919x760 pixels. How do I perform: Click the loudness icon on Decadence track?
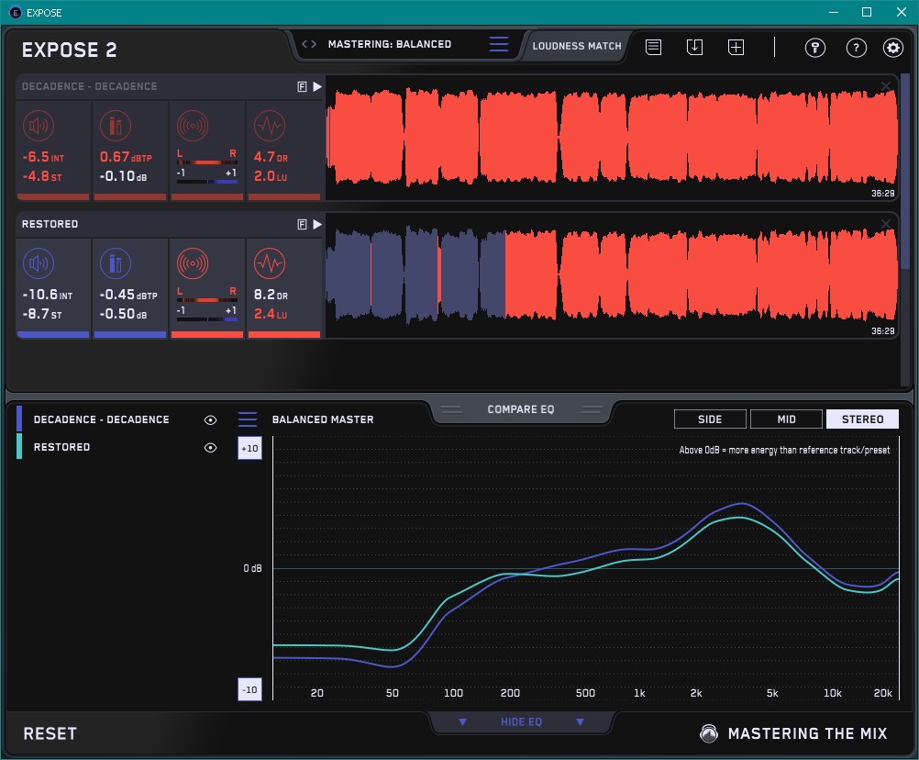(39, 126)
